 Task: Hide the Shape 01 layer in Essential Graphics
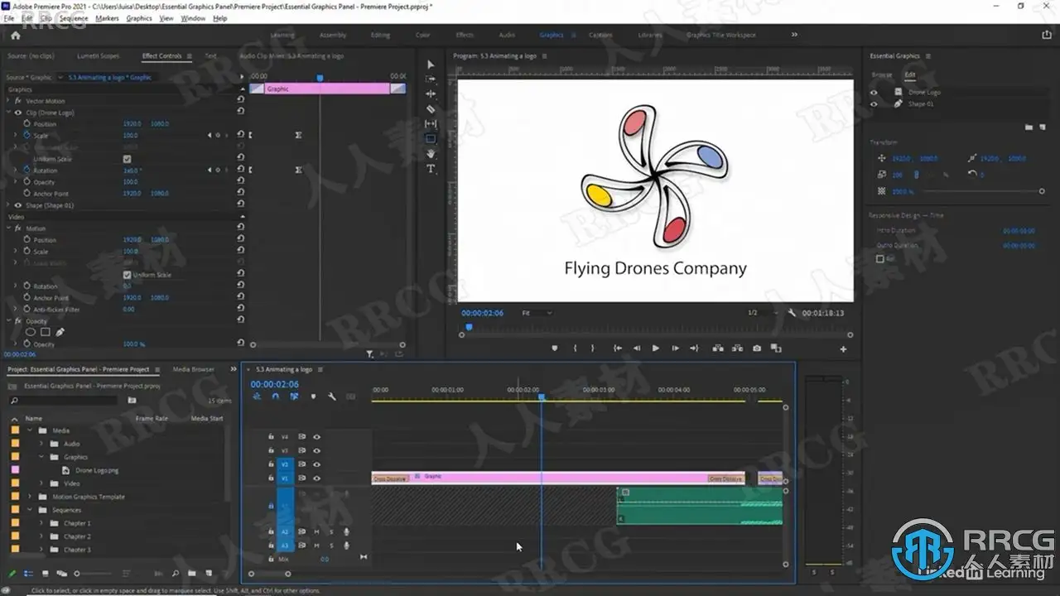[x=874, y=104]
